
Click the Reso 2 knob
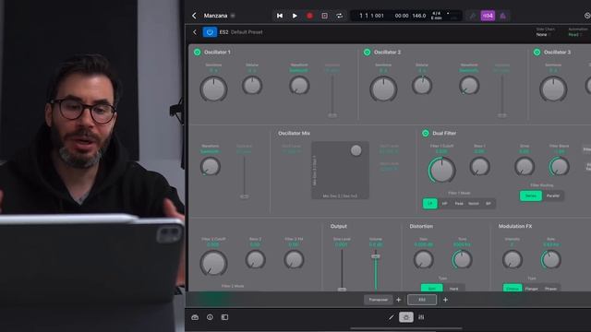(255, 259)
